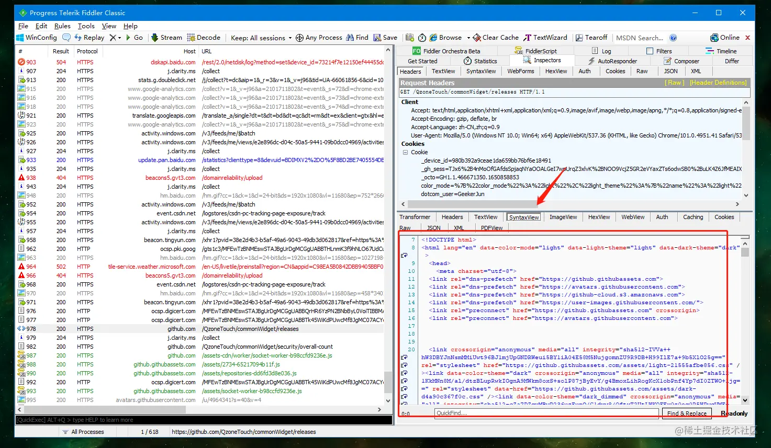The width and height of the screenshot is (771, 448).
Task: Open the [Header Definitions] link
Action: click(x=718, y=83)
